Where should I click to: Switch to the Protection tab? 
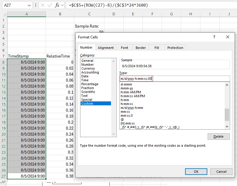tap(175, 48)
